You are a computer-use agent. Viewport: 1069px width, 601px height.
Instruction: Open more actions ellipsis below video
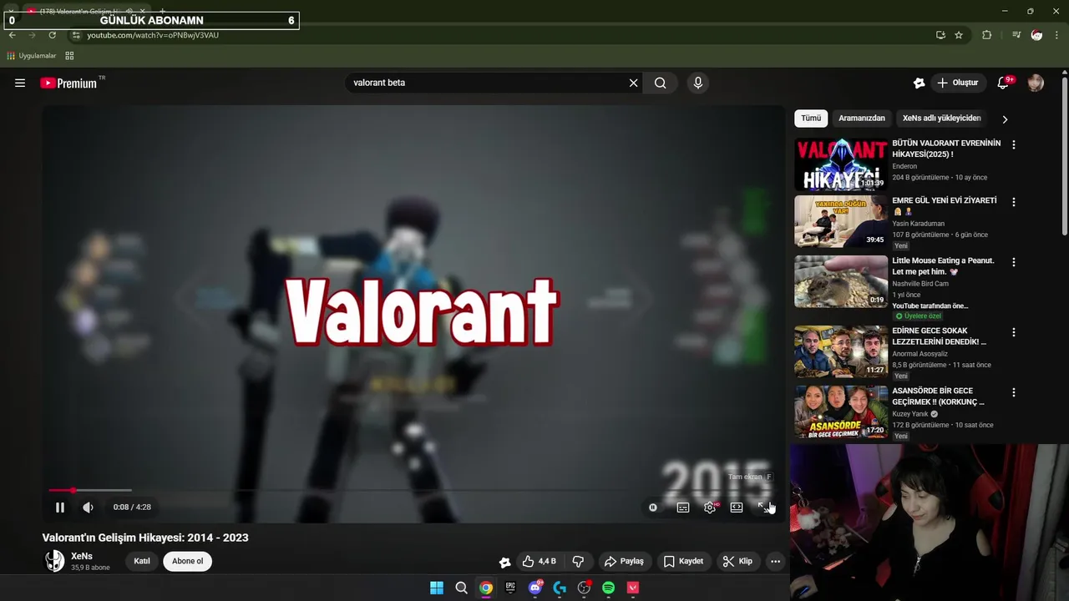(775, 561)
